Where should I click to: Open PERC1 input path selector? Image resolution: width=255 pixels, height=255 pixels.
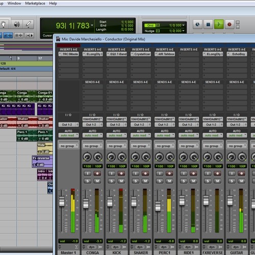tap(165, 119)
